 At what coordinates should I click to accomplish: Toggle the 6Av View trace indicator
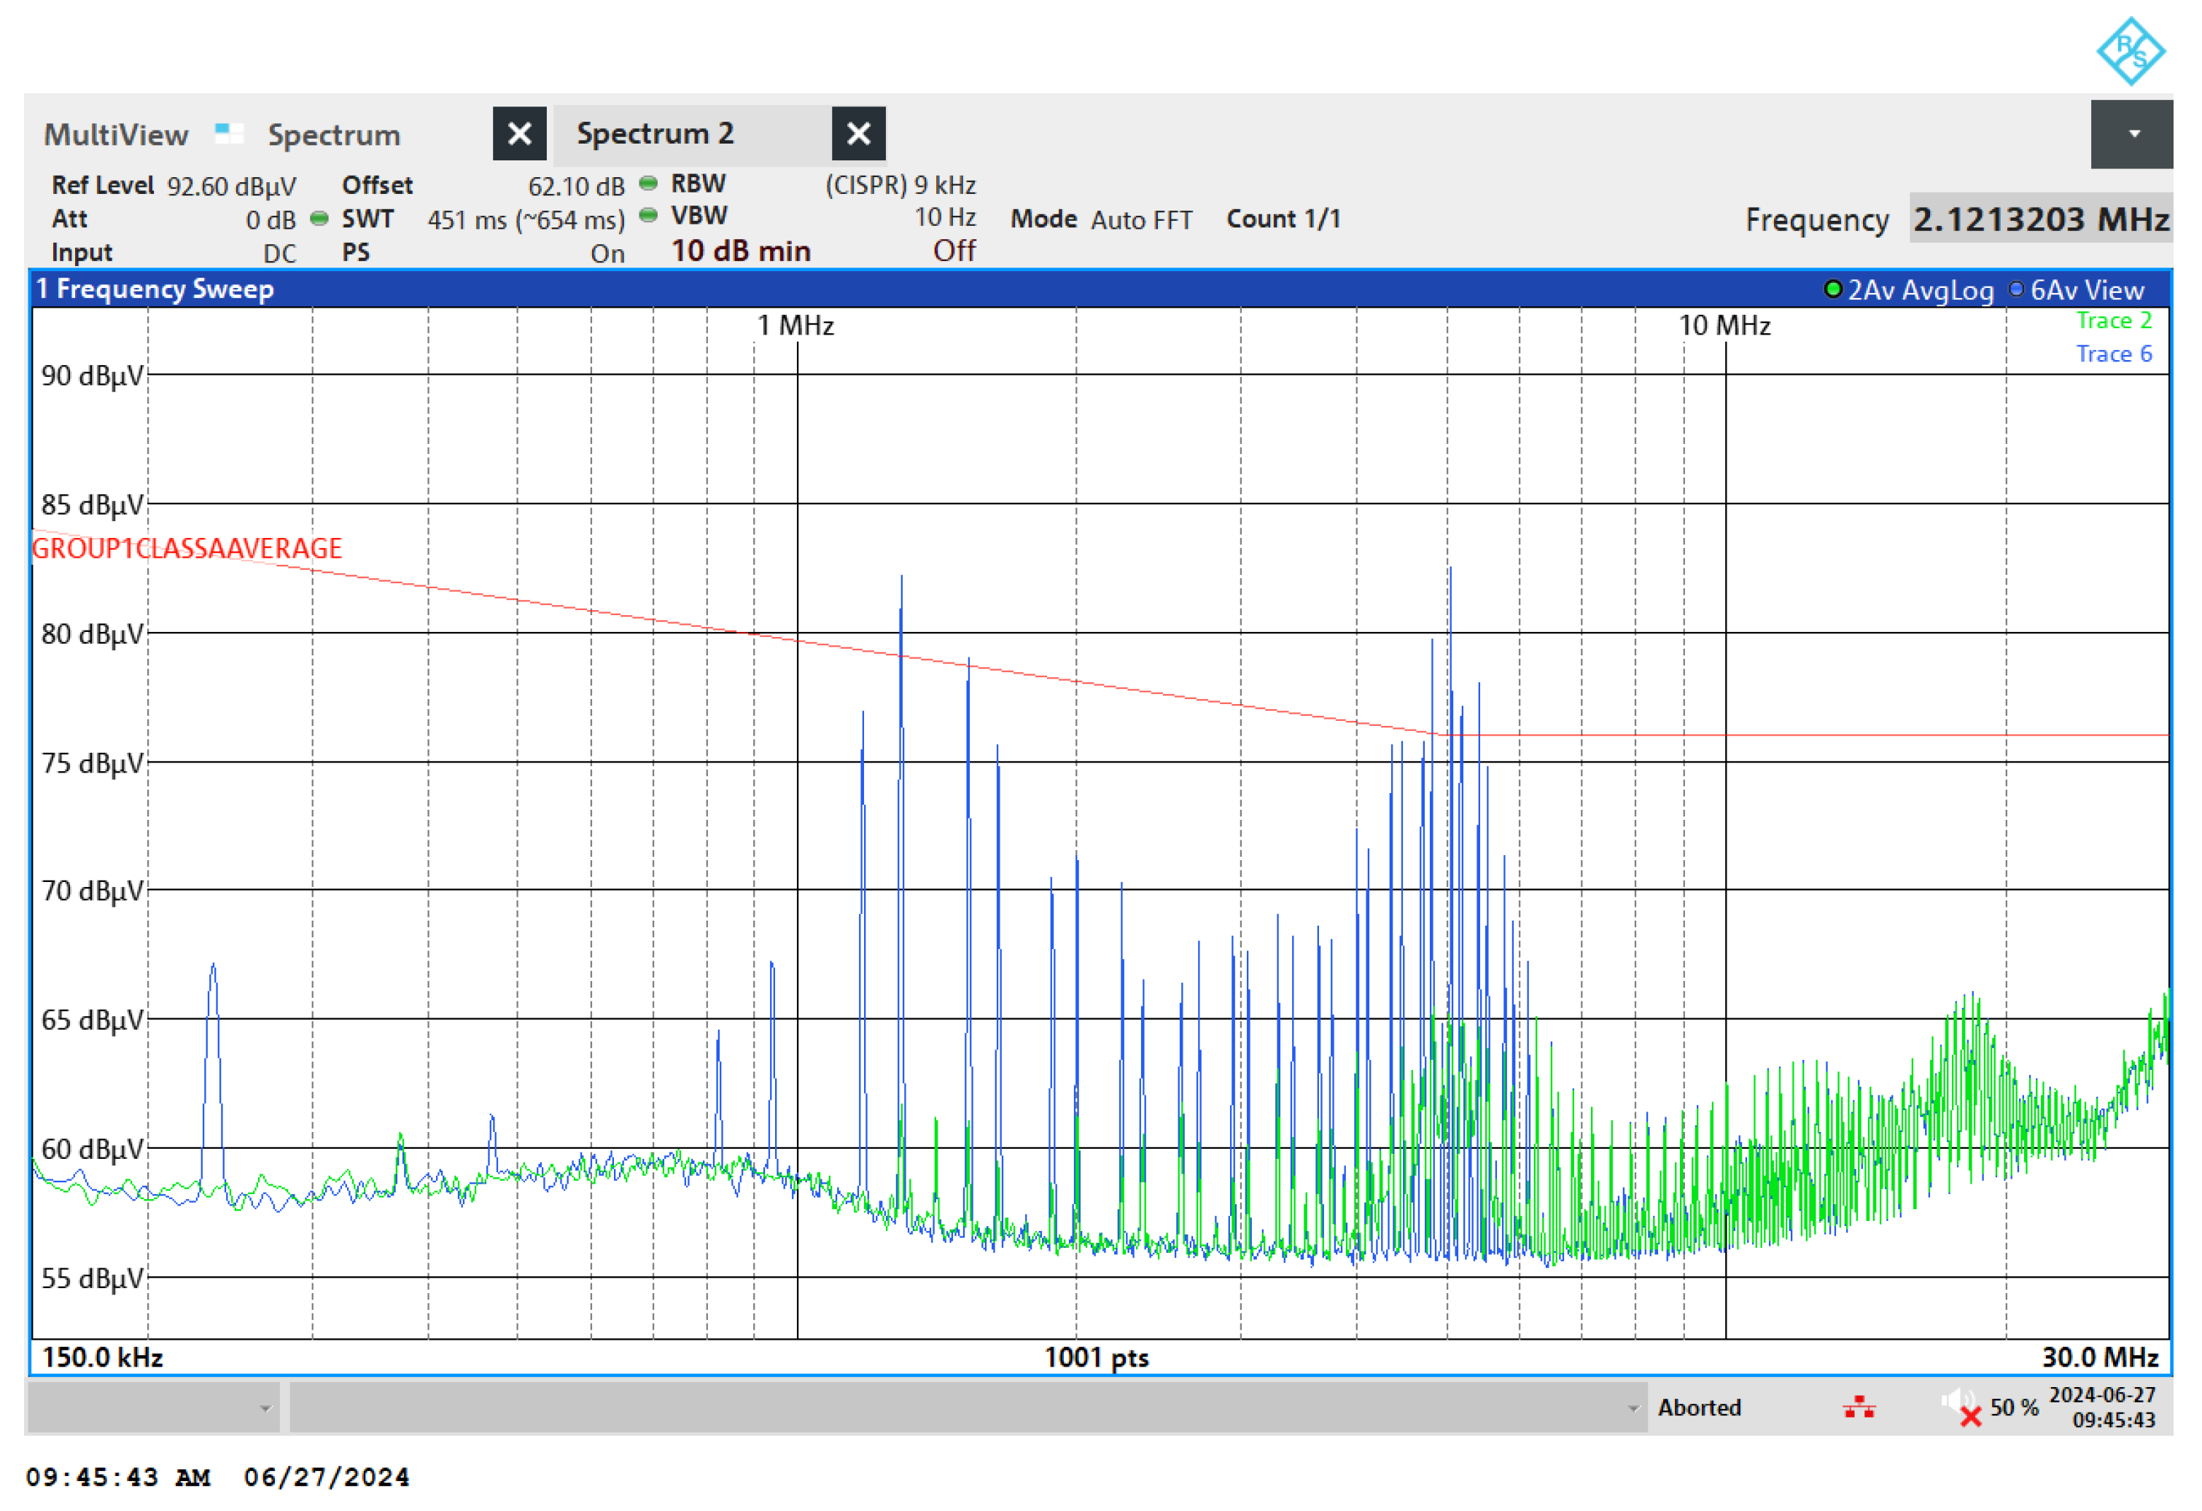tap(2015, 290)
